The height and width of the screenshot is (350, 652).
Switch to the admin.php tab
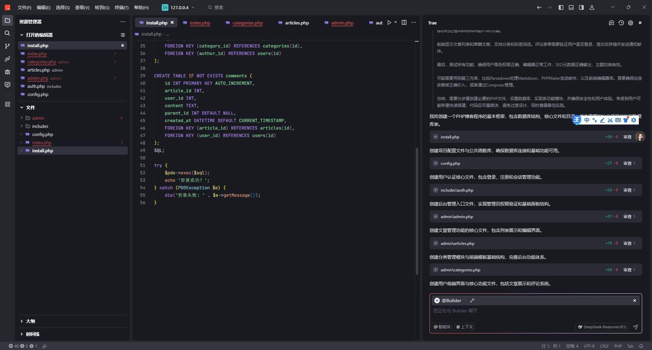(342, 23)
